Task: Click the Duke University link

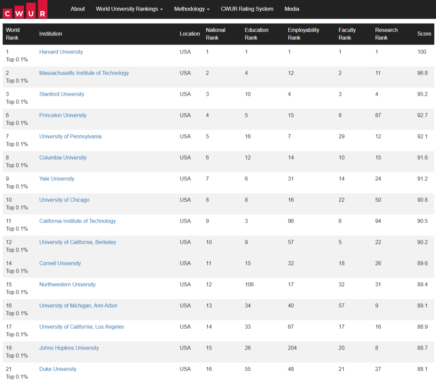Action: pos(58,369)
